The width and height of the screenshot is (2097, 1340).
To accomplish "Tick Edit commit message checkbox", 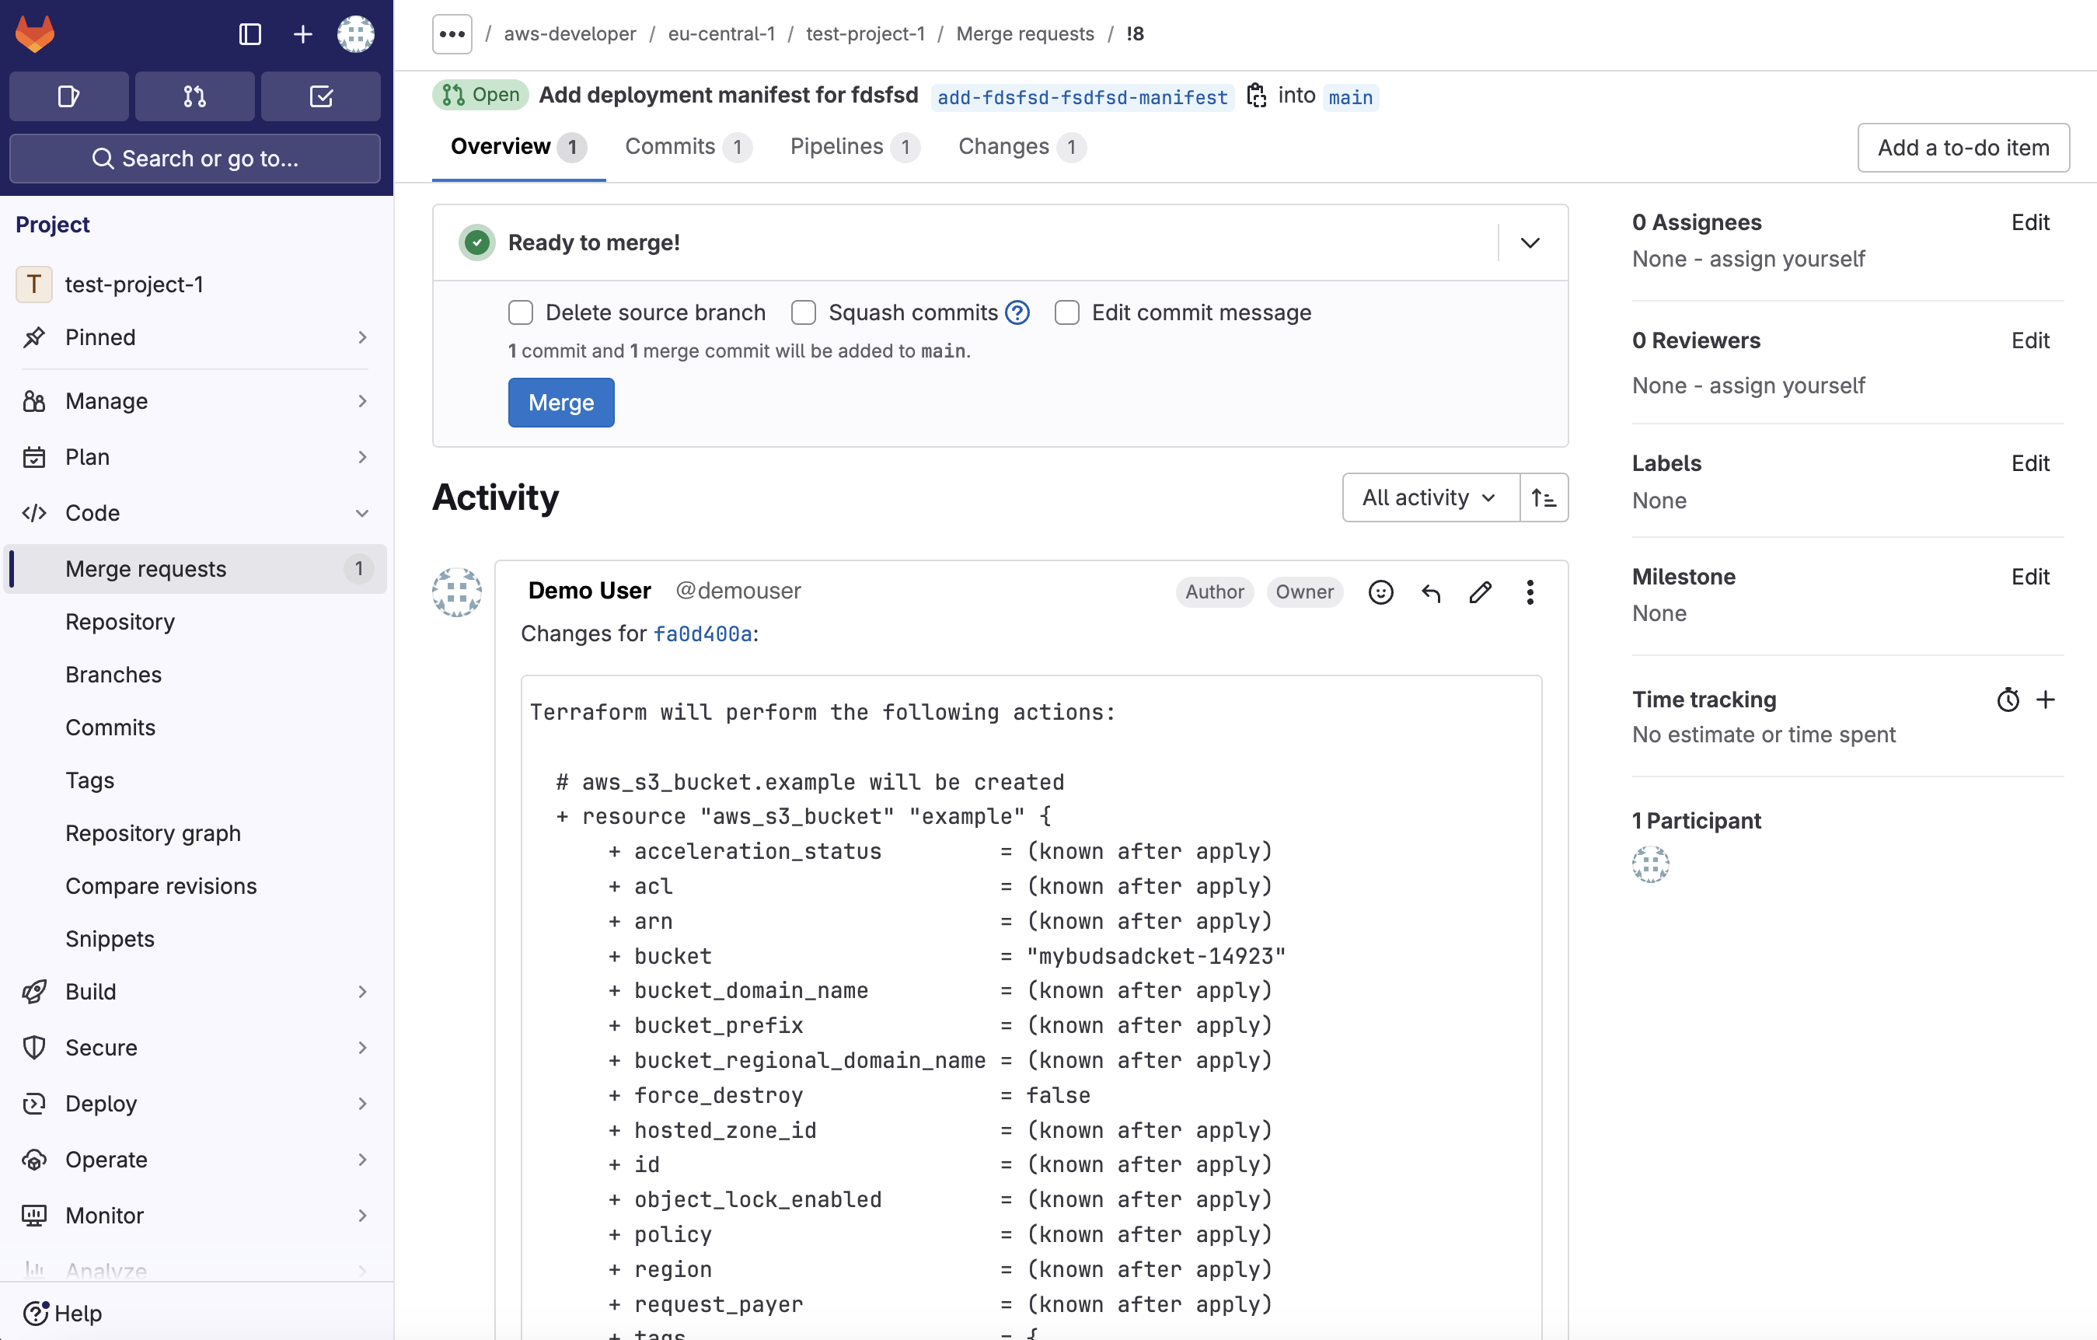I will pyautogui.click(x=1067, y=312).
